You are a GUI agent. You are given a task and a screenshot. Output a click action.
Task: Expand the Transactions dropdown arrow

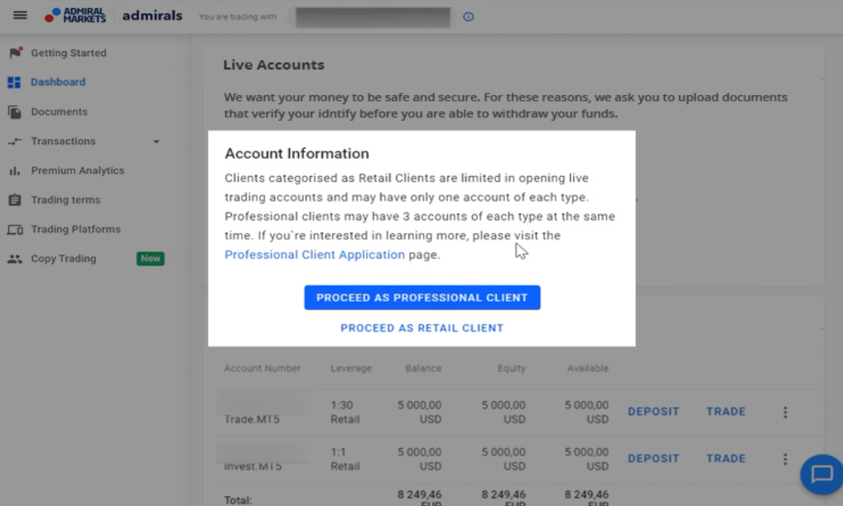pos(156,141)
